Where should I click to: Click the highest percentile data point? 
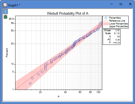101,23
